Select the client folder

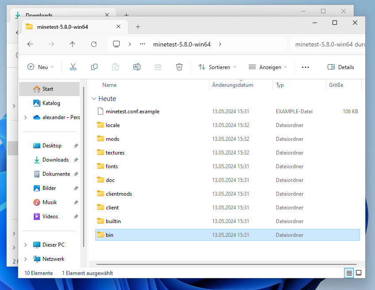tap(228, 208)
